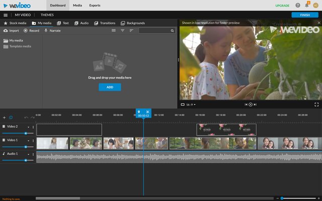
Task: Click the MY VIDEO title
Action: pyautogui.click(x=23, y=15)
